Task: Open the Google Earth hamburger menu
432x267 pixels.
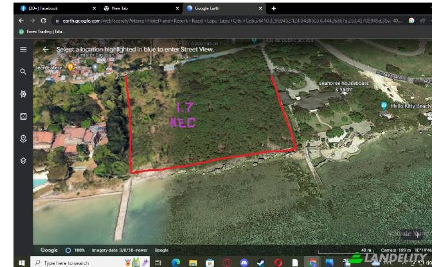Action: click(x=23, y=50)
